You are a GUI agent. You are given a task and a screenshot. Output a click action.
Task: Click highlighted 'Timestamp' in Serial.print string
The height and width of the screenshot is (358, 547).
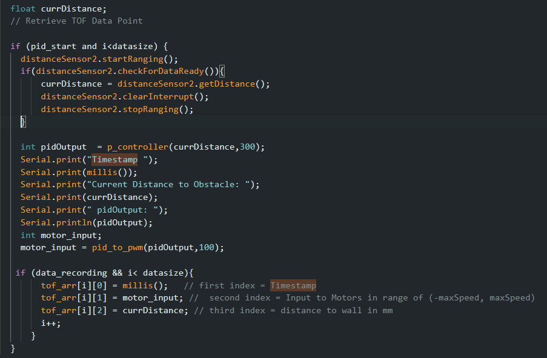click(x=114, y=160)
